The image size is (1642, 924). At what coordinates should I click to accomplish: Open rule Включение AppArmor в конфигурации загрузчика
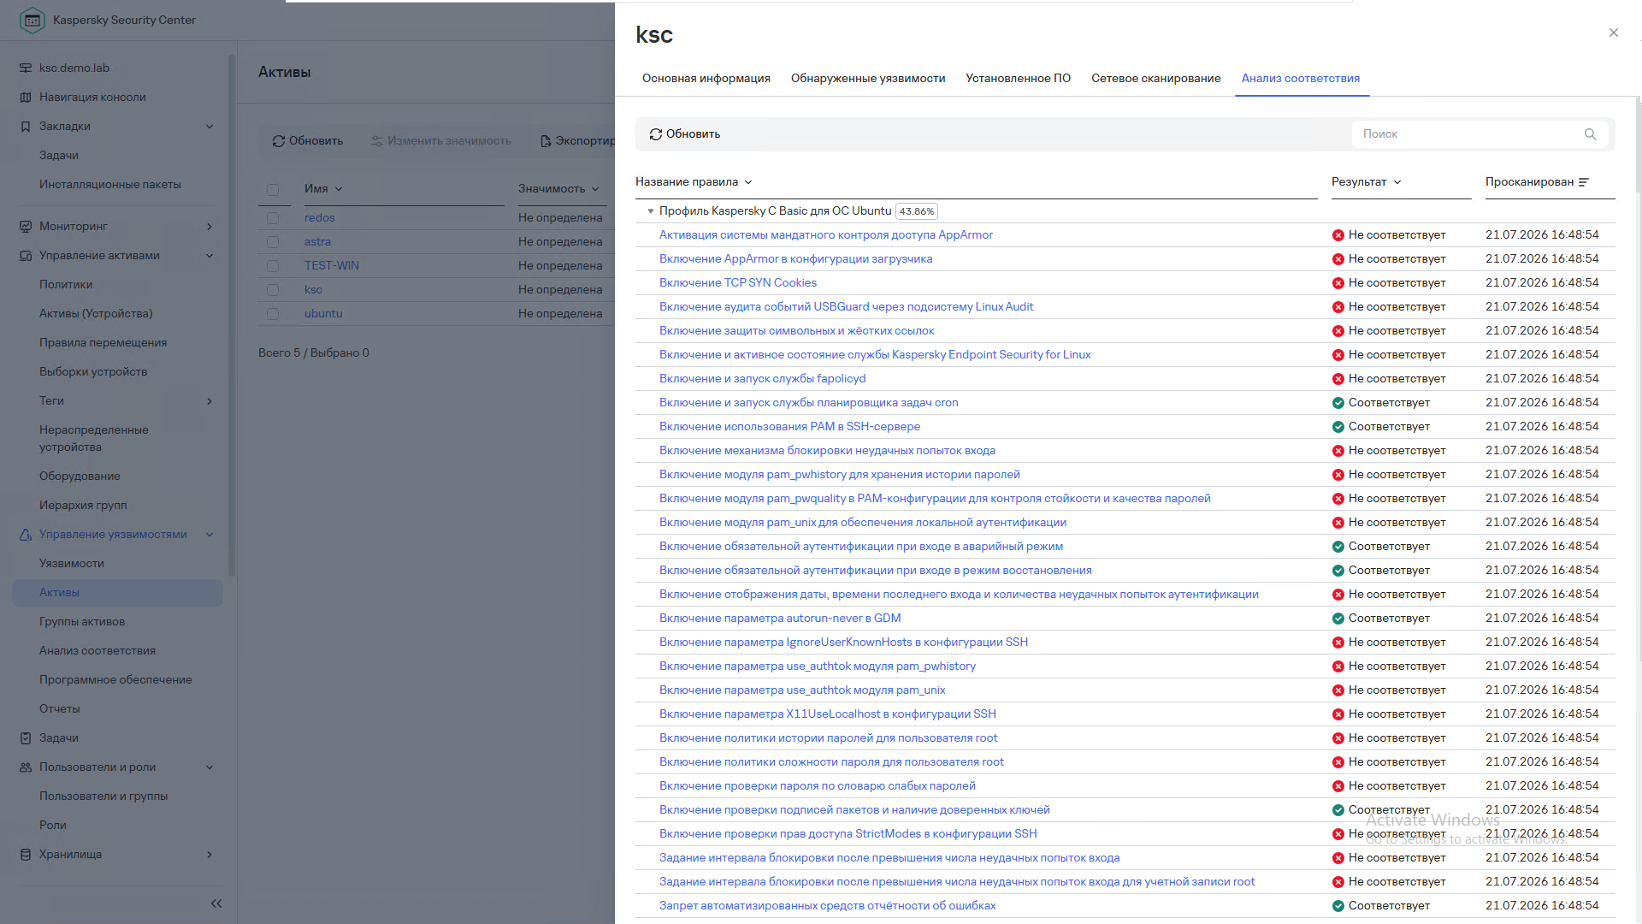pyautogui.click(x=796, y=259)
